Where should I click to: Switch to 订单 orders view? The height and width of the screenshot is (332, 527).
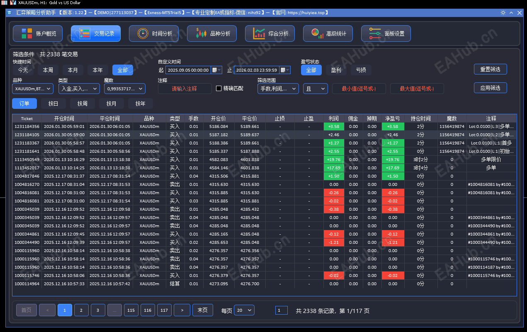click(25, 103)
